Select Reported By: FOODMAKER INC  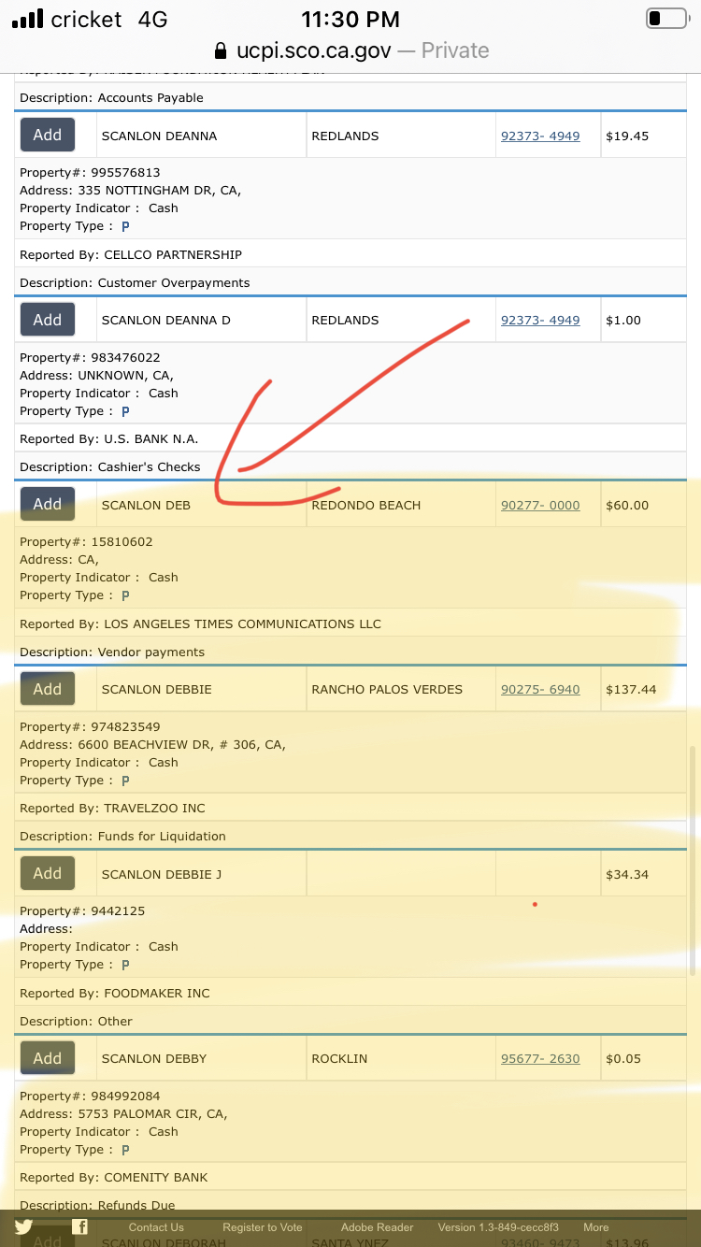pyautogui.click(x=115, y=993)
